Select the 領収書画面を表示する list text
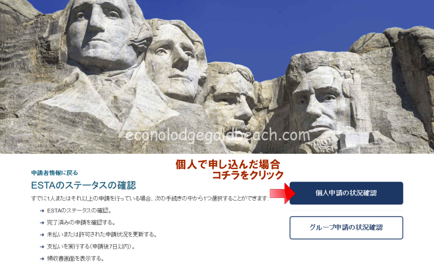The image size is (434, 271). (x=75, y=259)
